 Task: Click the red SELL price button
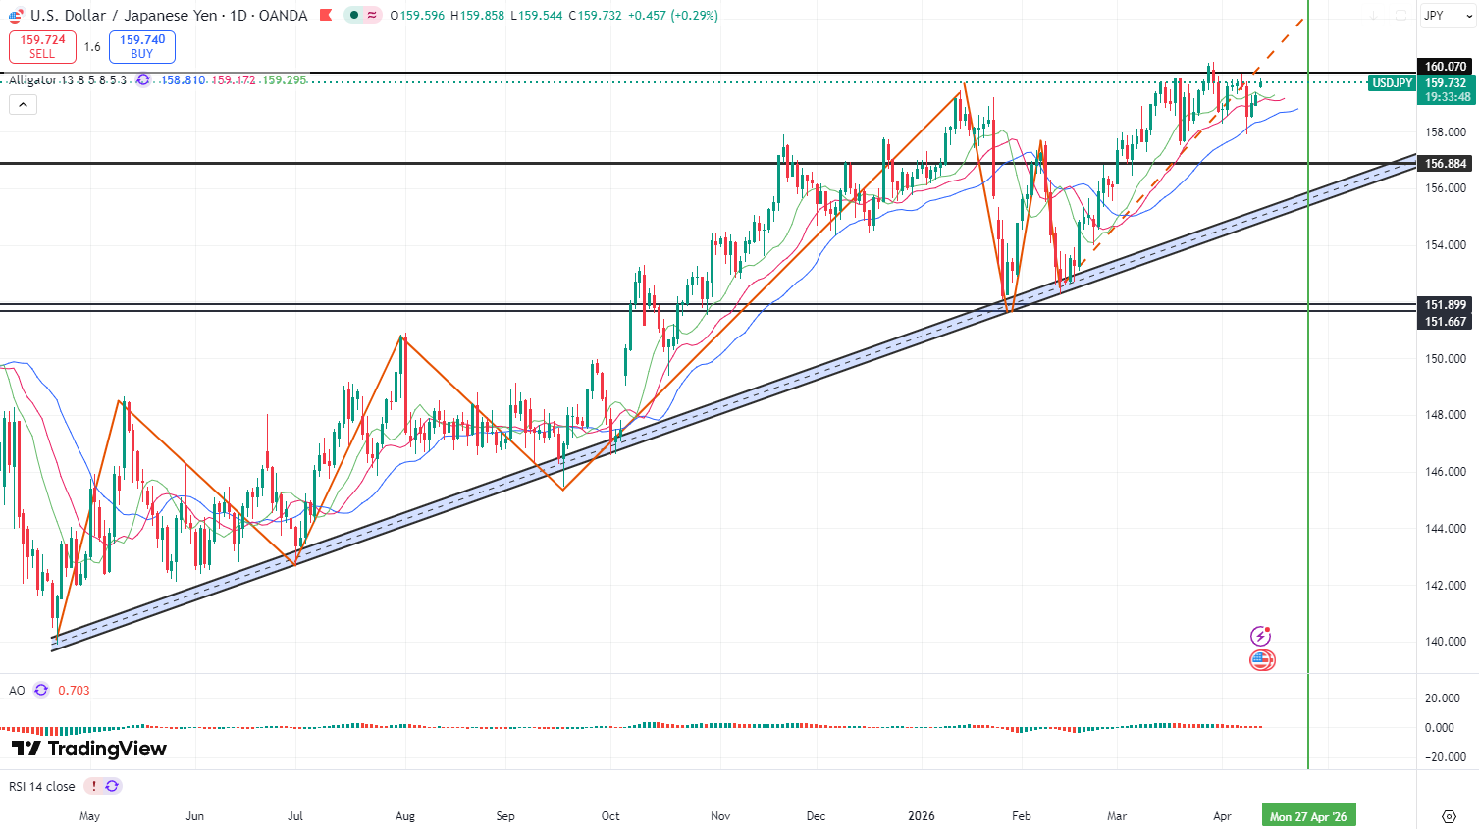tap(42, 47)
